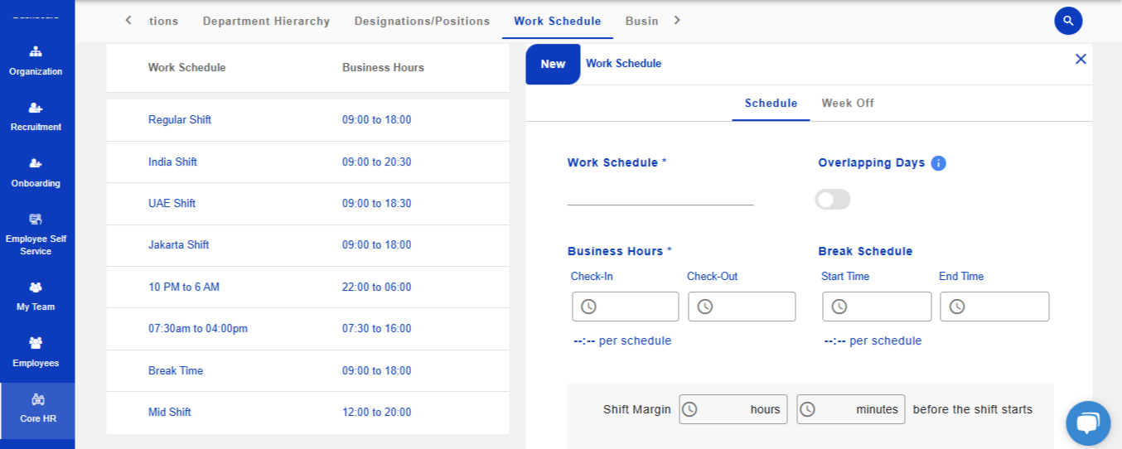
Task: Open the Check-Out time picker
Action: coord(742,307)
